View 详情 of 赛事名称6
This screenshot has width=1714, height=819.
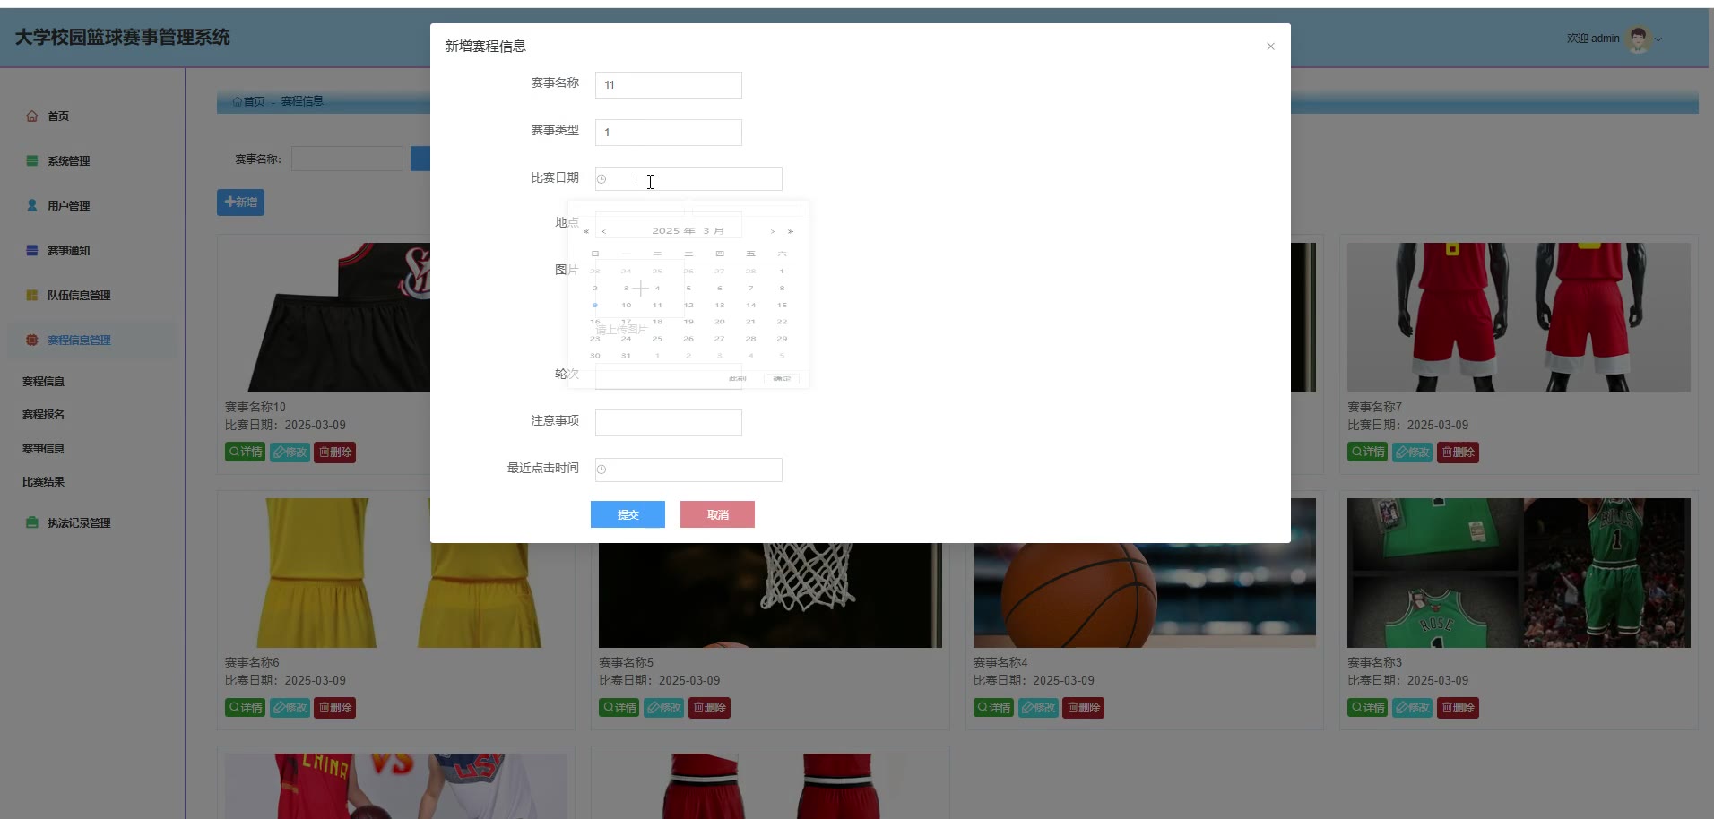245,708
